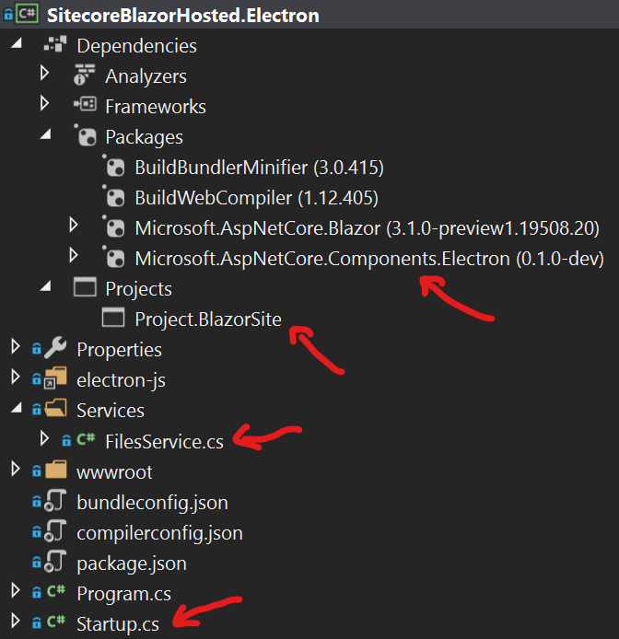Click the C# file icon for Program.cs

(x=55, y=594)
